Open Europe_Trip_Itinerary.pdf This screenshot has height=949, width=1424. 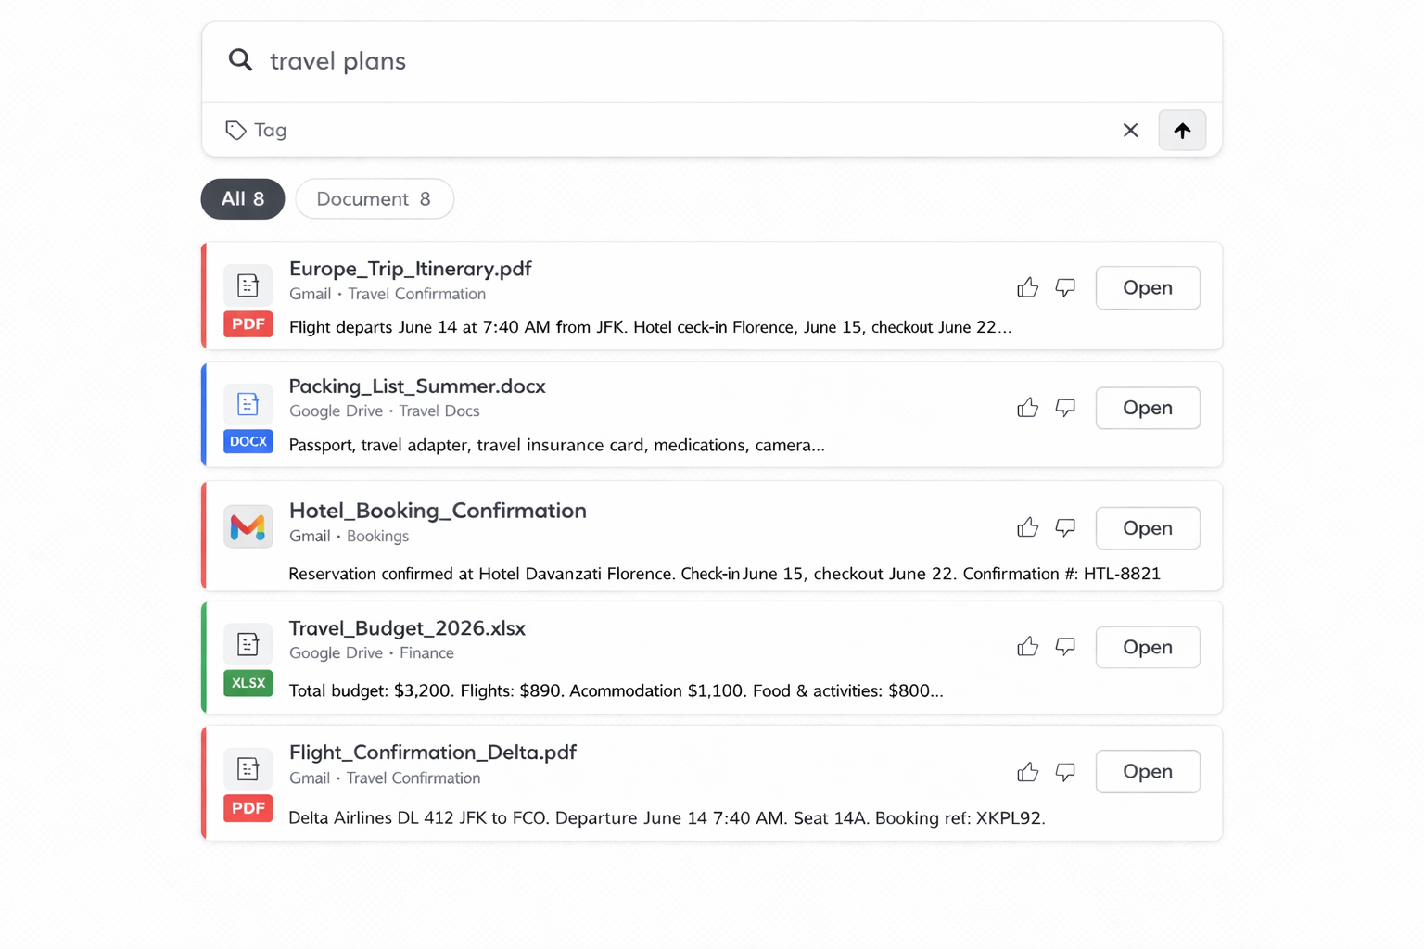click(1148, 287)
